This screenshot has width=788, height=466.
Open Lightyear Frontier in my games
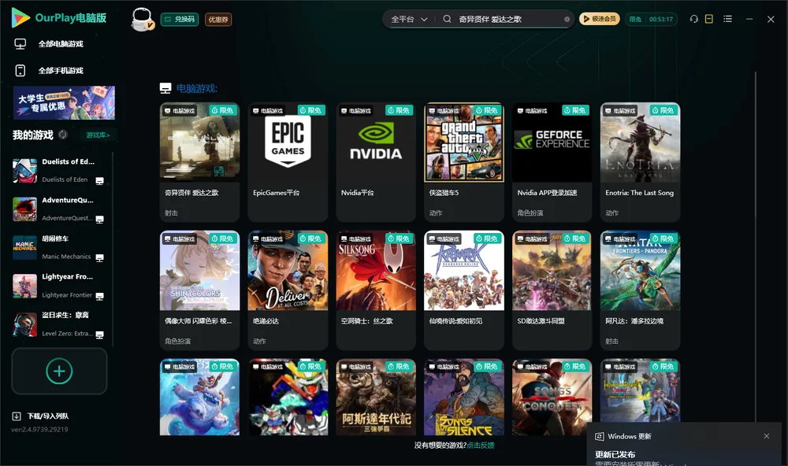pyautogui.click(x=58, y=286)
